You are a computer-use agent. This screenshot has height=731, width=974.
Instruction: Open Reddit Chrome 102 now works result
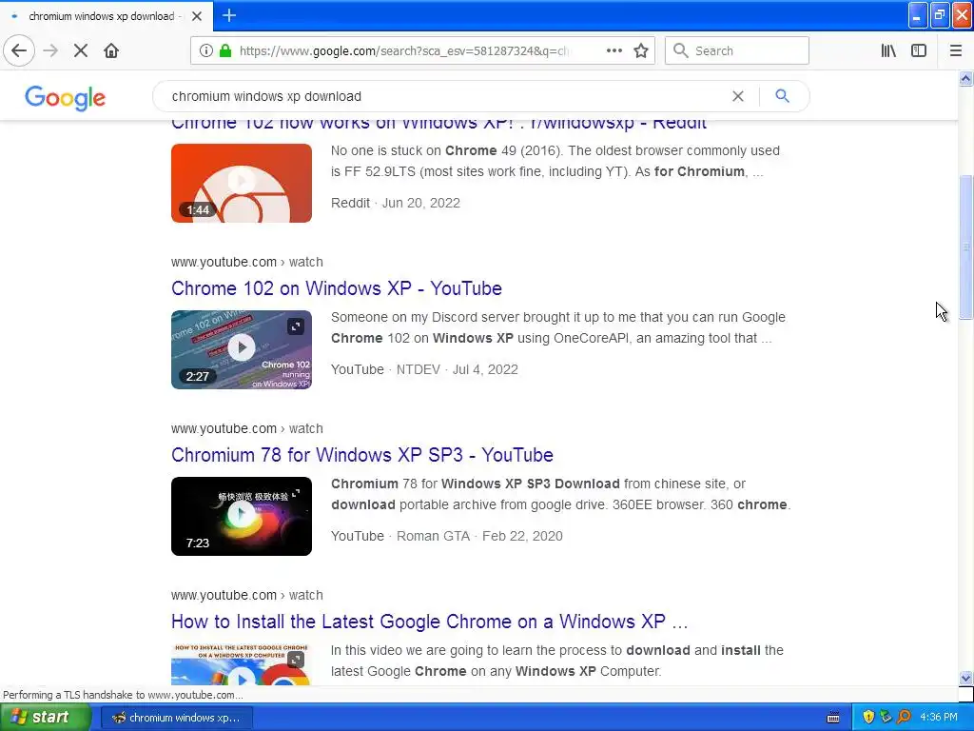[438, 124]
